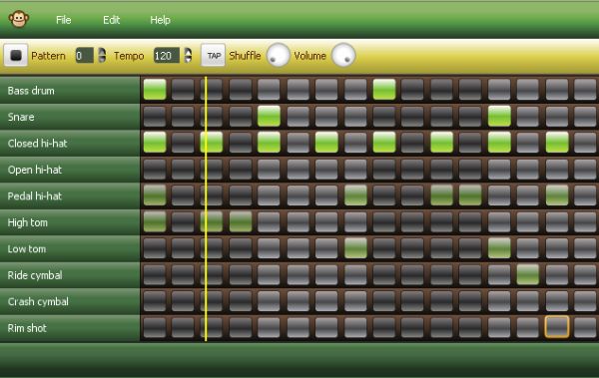
Task: Enable Ride cymbal step 9
Action: coord(384,274)
